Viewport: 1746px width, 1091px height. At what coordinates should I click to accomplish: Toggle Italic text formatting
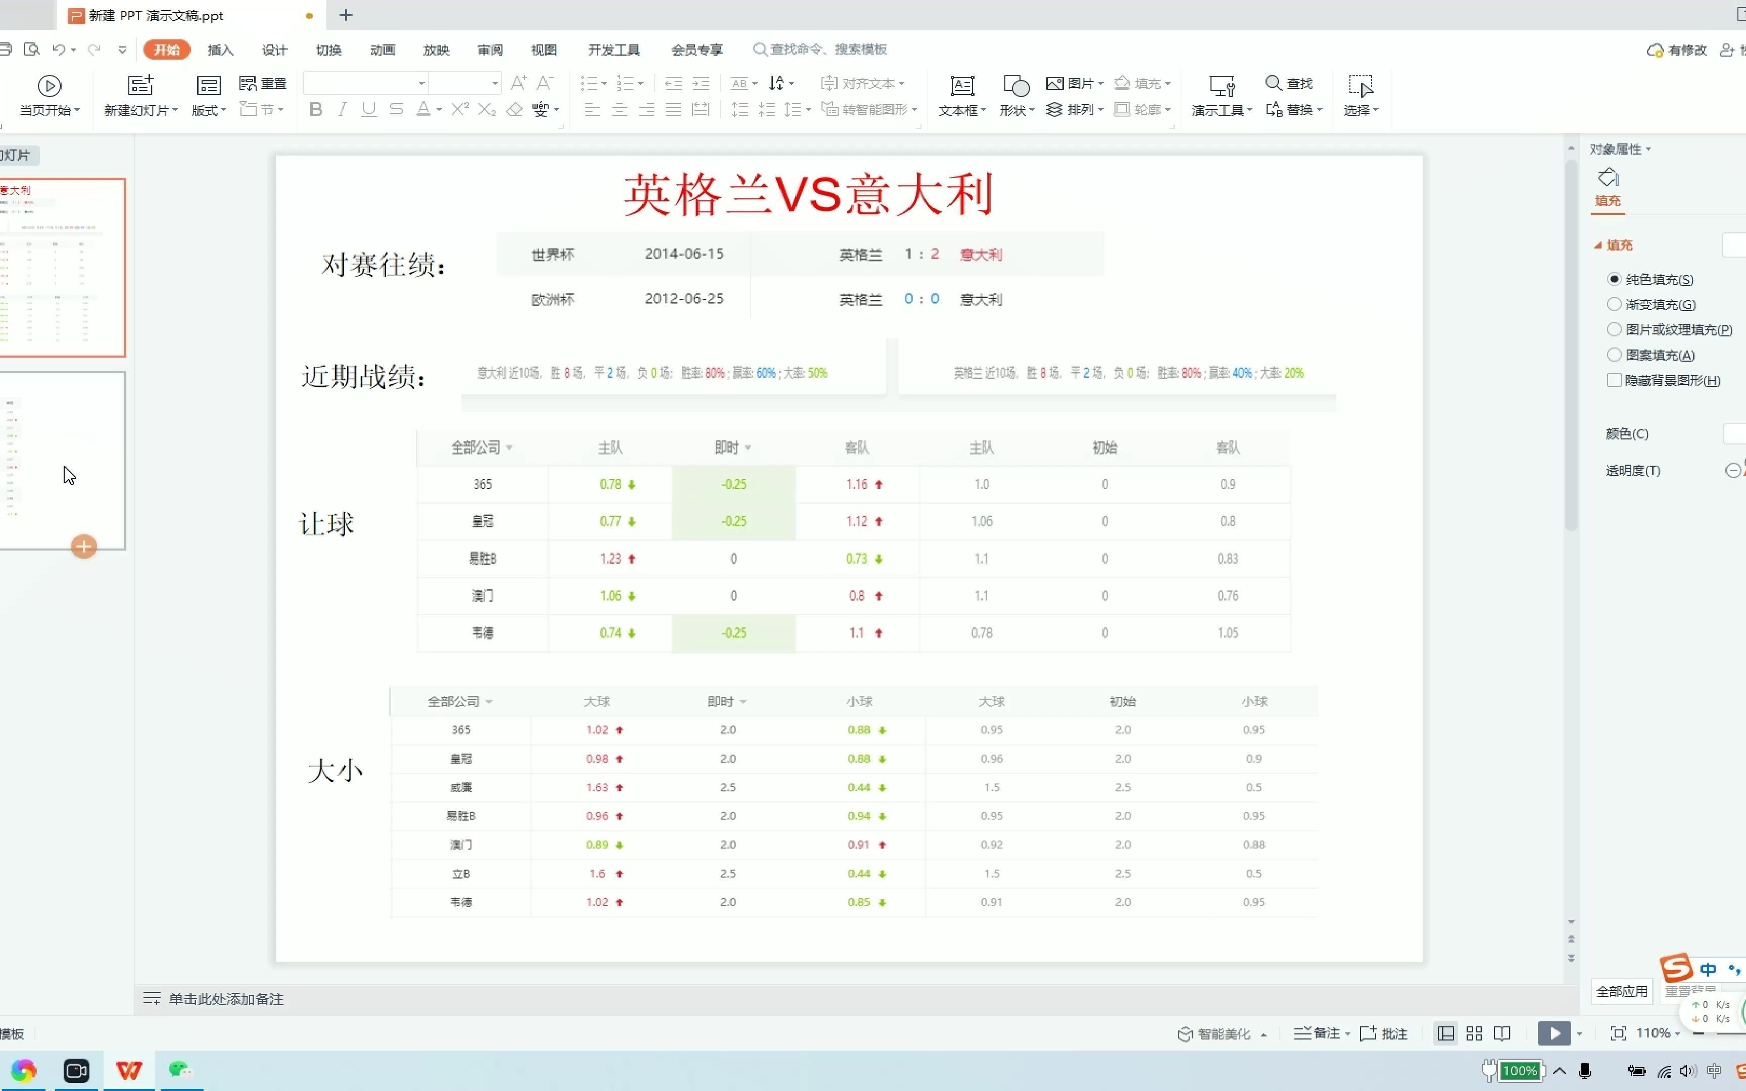click(343, 110)
